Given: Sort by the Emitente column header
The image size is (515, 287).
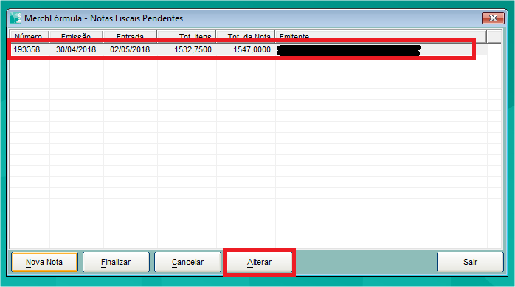Looking at the screenshot, I should (x=381, y=36).
